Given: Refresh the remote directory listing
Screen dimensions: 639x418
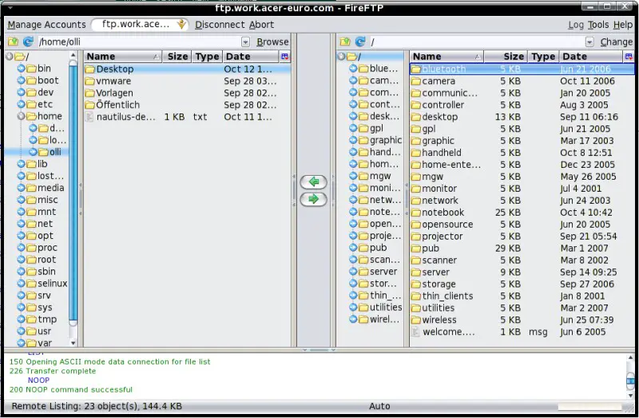Looking at the screenshot, I should pos(360,42).
